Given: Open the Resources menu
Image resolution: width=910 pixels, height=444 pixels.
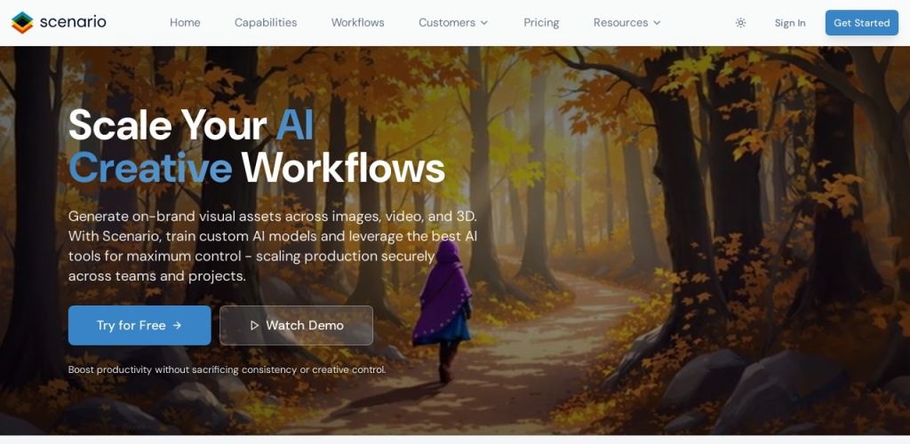Looking at the screenshot, I should click(627, 22).
